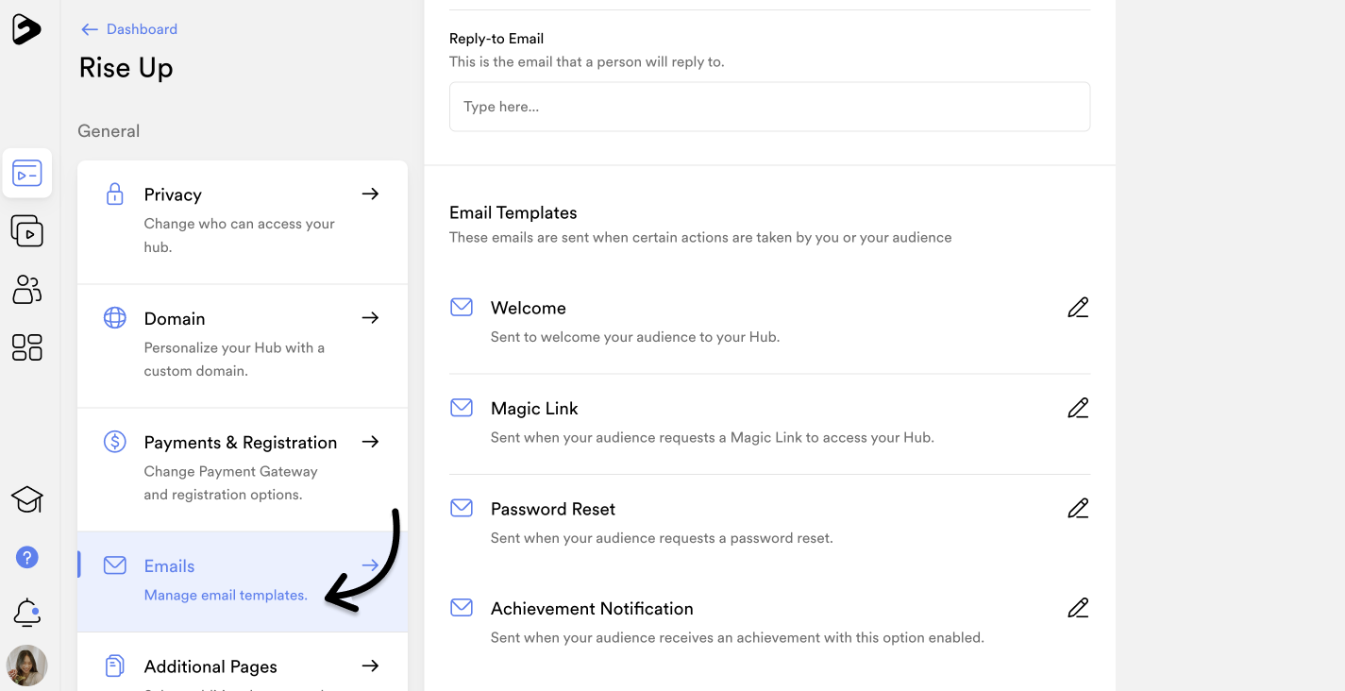Open the apps grid icon in sidebar
This screenshot has width=1345, height=691.
(27, 347)
